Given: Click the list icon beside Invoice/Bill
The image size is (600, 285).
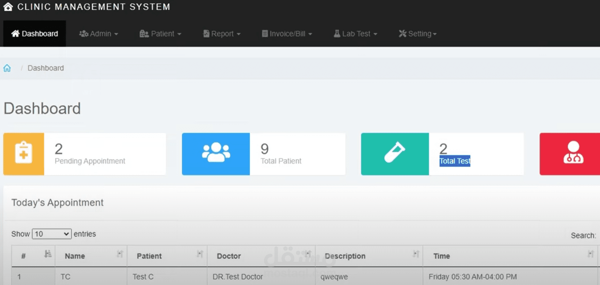Looking at the screenshot, I should (265, 33).
